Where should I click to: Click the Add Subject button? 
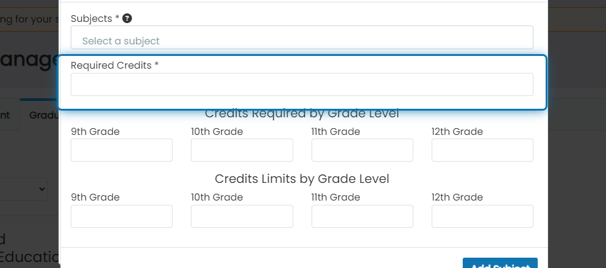500,263
